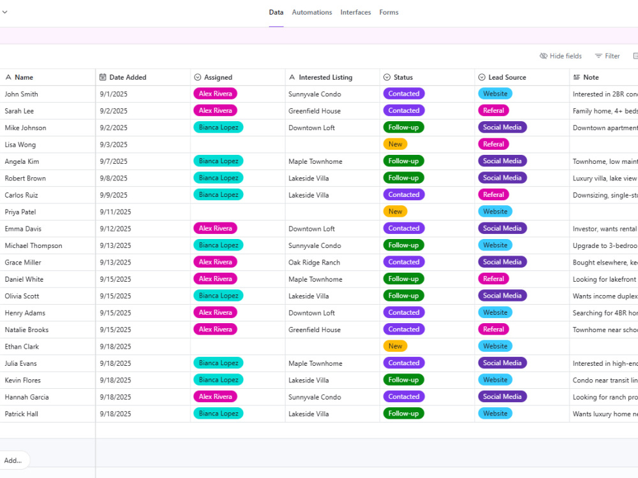Screen dimensions: 638x478
Task: Click the date "9/1/2025" for John Smith
Action: 114,94
